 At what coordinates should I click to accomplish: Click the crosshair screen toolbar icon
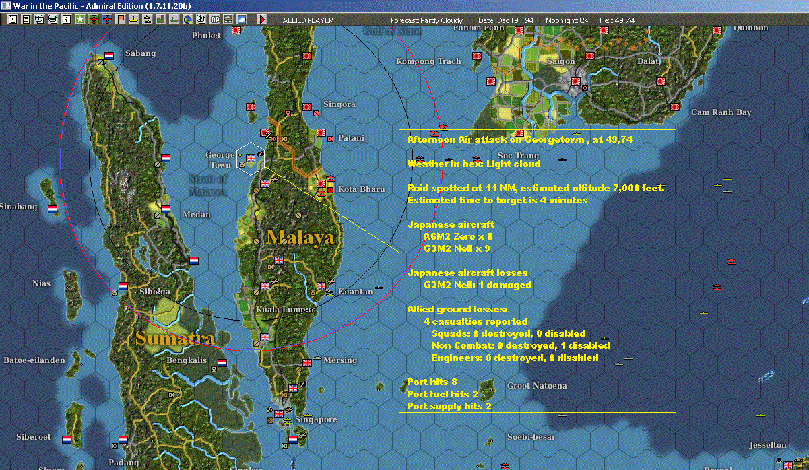(x=201, y=20)
